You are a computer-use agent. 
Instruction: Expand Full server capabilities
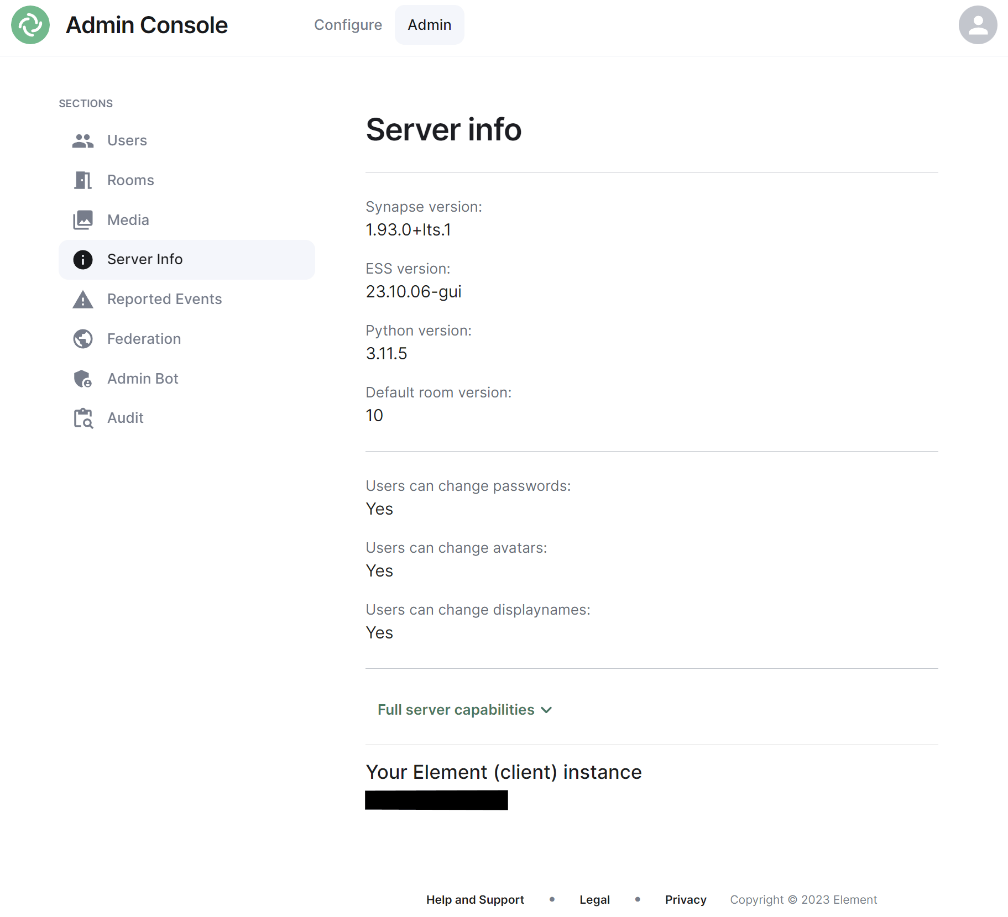[x=465, y=710]
